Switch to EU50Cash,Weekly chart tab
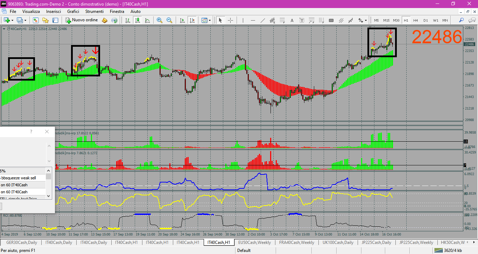The image size is (478, 254). (254, 242)
